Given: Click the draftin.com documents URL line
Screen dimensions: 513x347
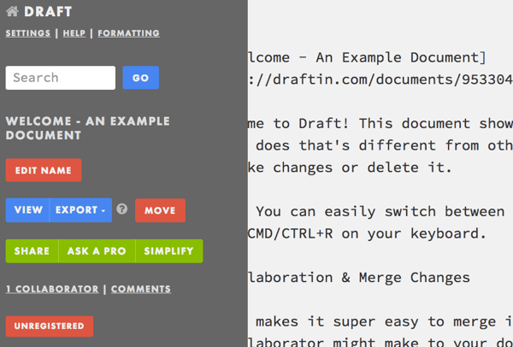Looking at the screenshot, I should click(x=380, y=79).
